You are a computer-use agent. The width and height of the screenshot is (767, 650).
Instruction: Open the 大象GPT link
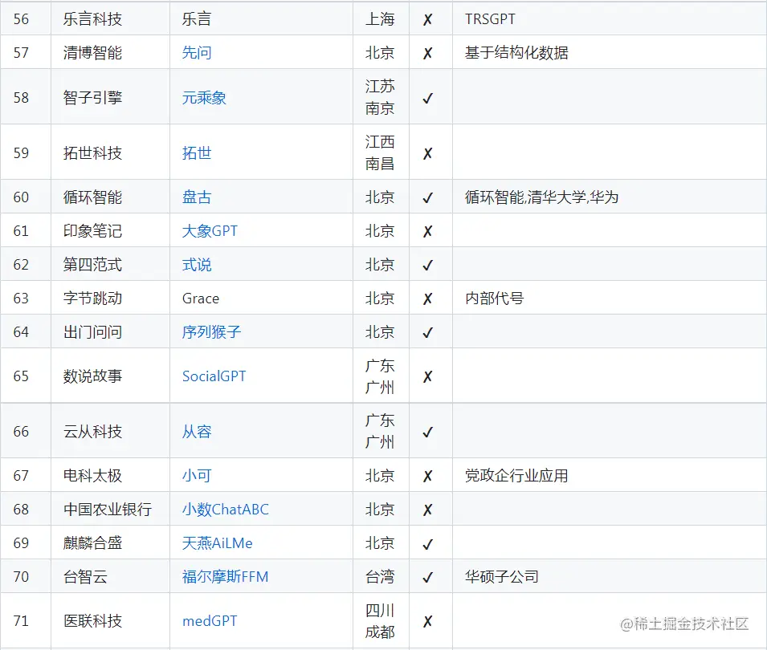click(209, 230)
